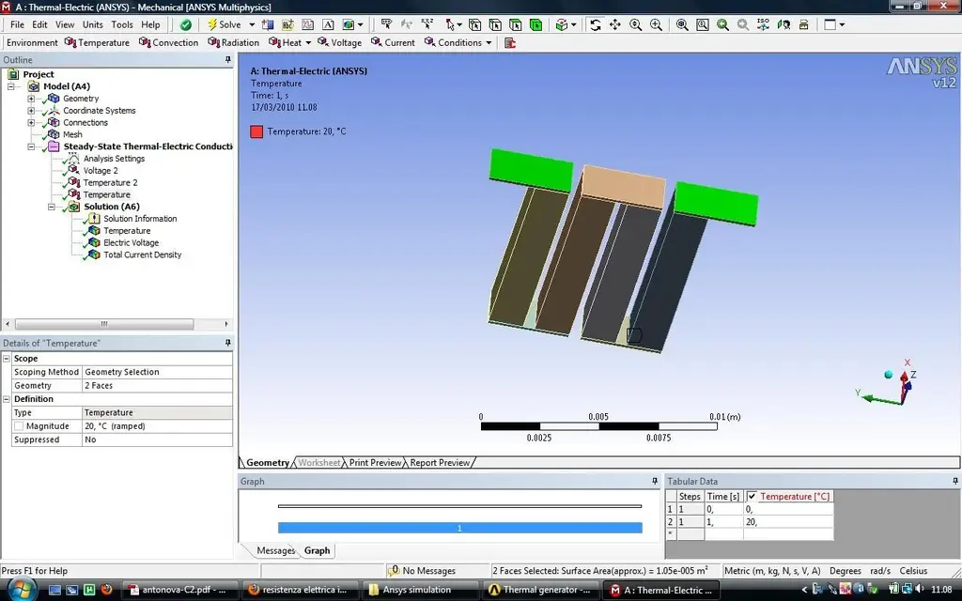Select the Face selection filter
Image resolution: width=962 pixels, height=601 pixels.
(516, 24)
